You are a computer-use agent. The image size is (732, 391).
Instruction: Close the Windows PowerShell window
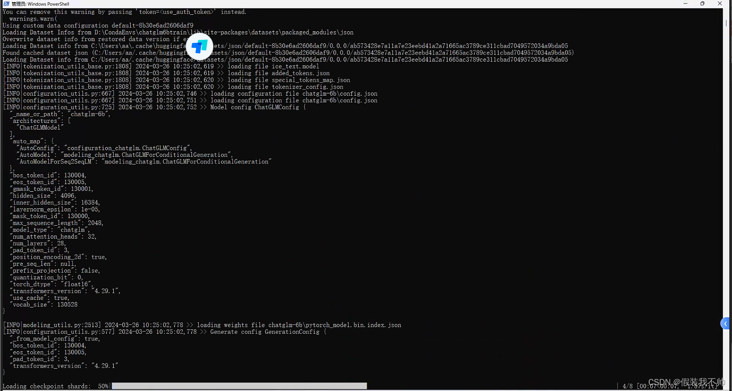720,4
